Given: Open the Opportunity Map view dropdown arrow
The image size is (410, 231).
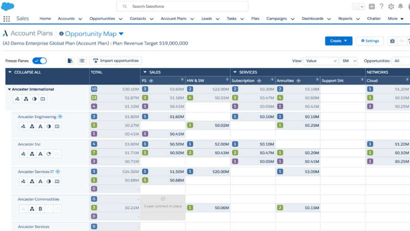Looking at the screenshot, I should pyautogui.click(x=121, y=34).
